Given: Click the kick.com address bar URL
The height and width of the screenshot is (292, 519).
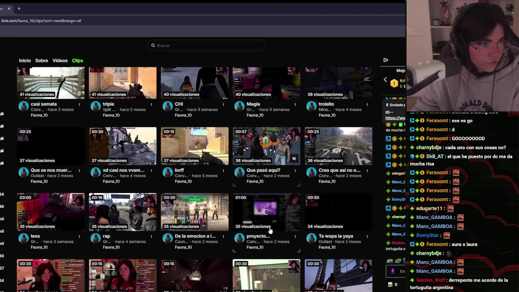Looking at the screenshot, I should pos(41,21).
